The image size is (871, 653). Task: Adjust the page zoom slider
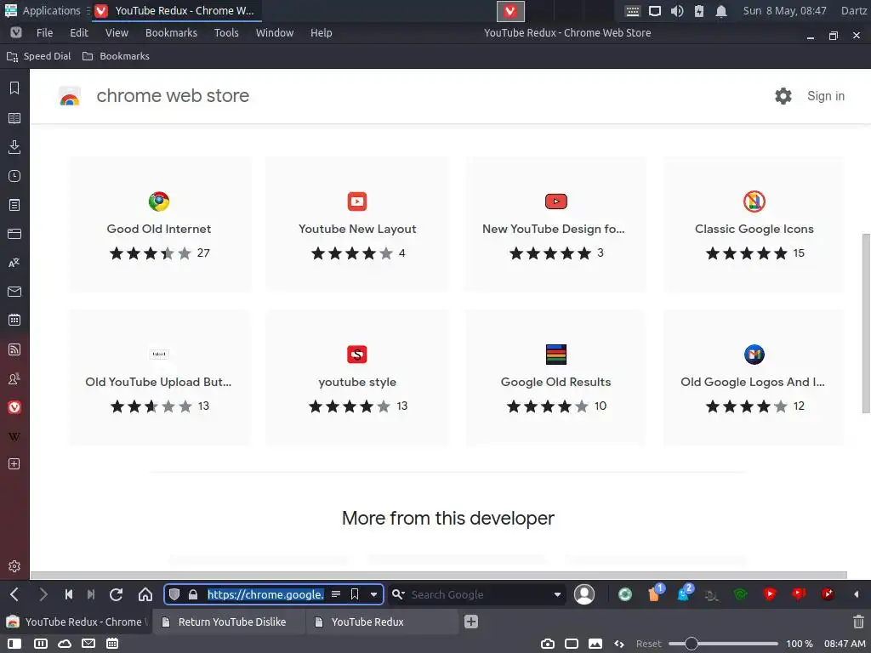tap(723, 644)
